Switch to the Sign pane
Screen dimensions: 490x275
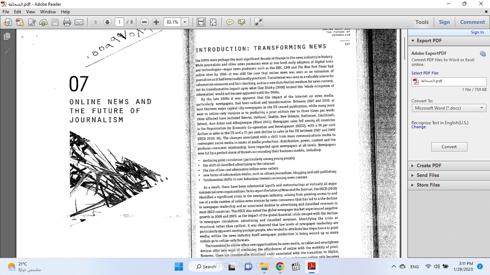tap(444, 22)
